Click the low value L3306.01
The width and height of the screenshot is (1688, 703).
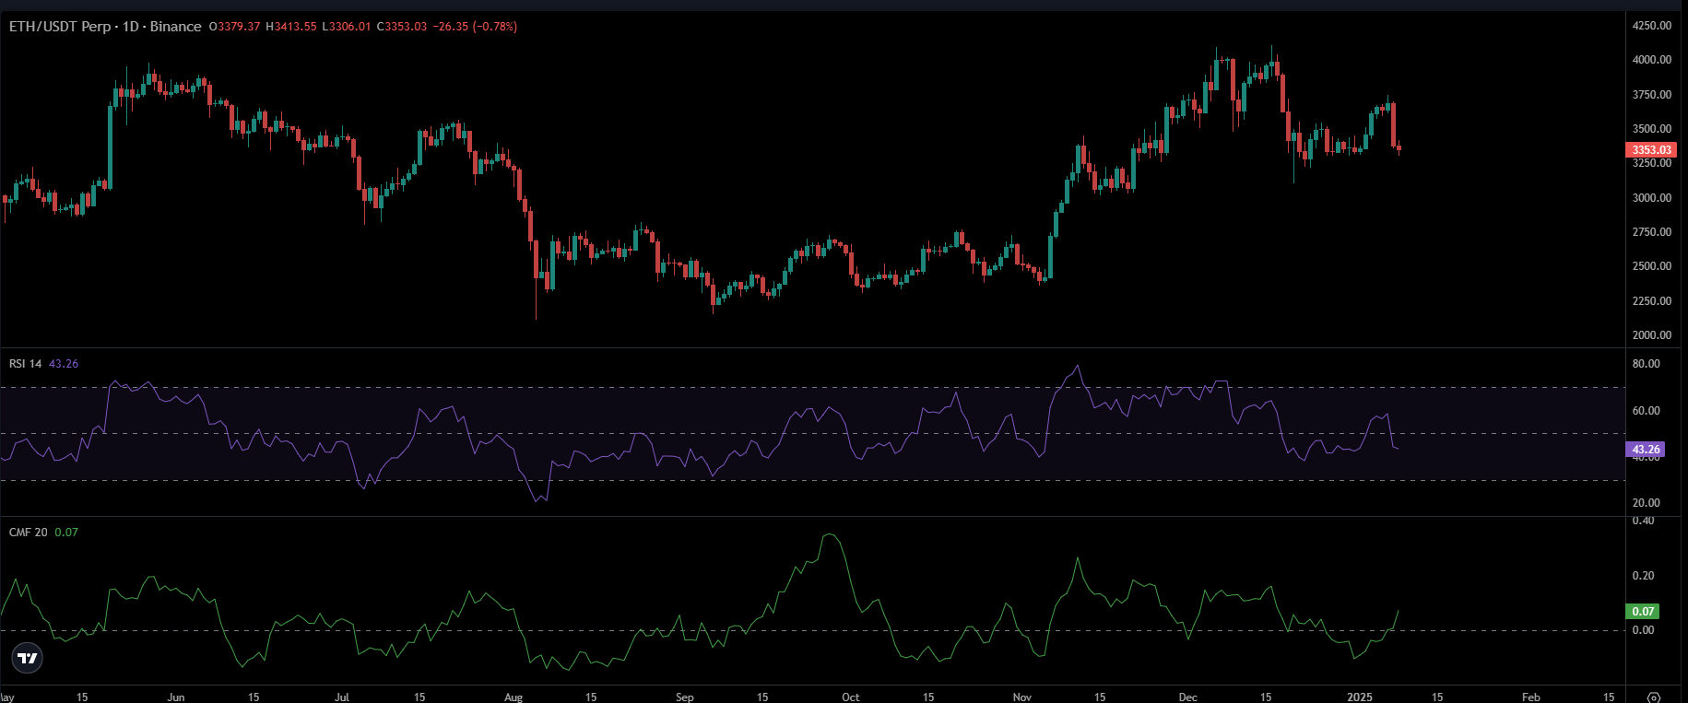pyautogui.click(x=347, y=27)
